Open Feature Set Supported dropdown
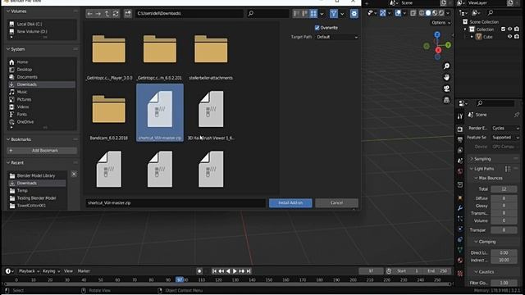The width and height of the screenshot is (525, 295). 505,138
